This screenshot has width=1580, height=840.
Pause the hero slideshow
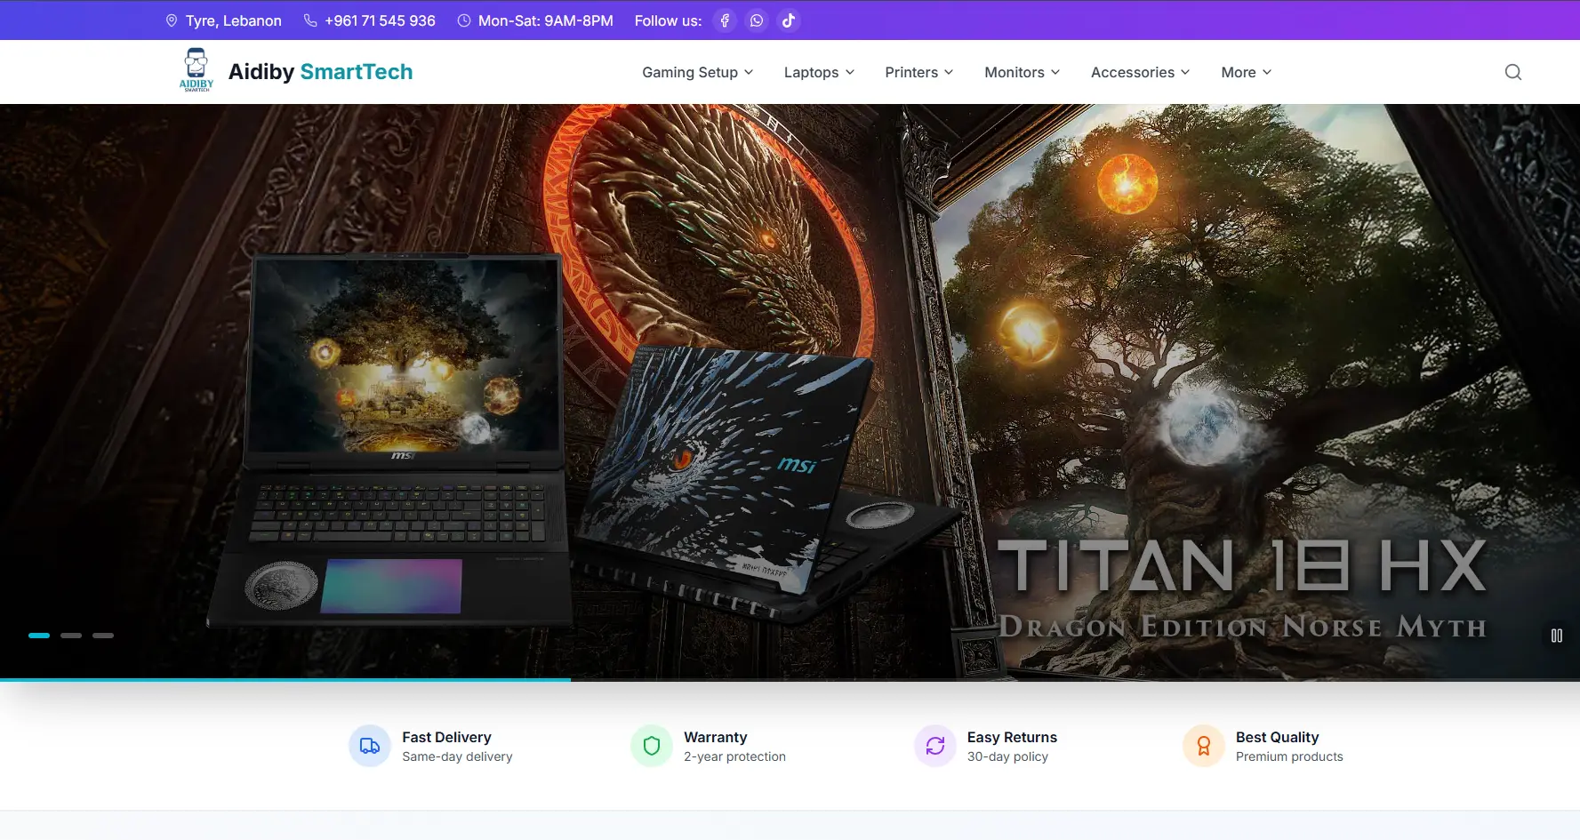point(1557,636)
